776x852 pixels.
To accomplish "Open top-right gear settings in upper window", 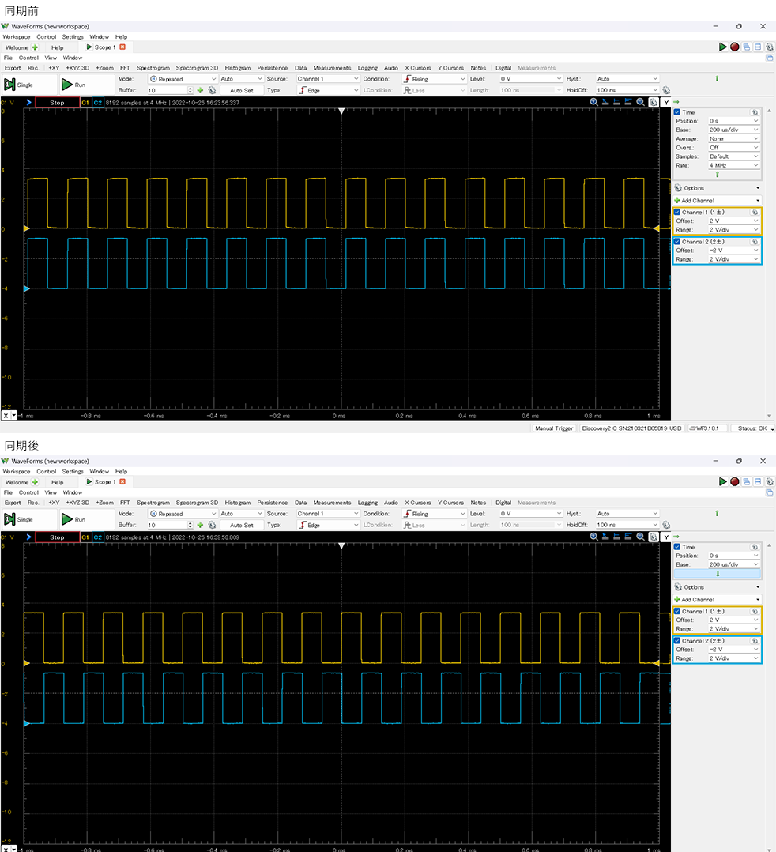I will coord(770,47).
